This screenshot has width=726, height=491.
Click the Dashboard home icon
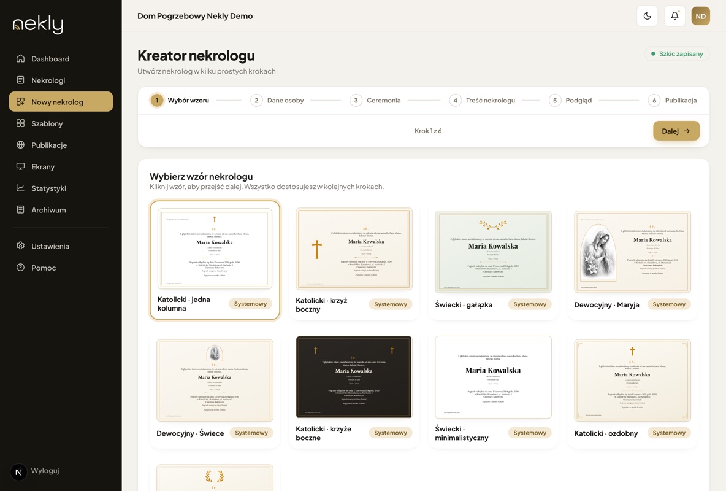pos(20,58)
